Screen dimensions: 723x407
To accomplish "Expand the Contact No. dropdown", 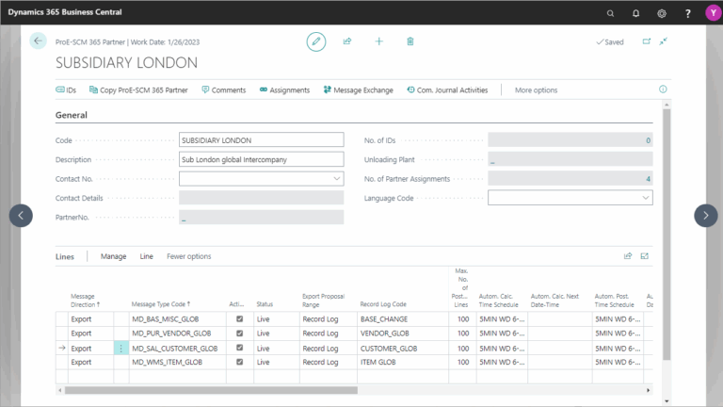I will coord(337,179).
